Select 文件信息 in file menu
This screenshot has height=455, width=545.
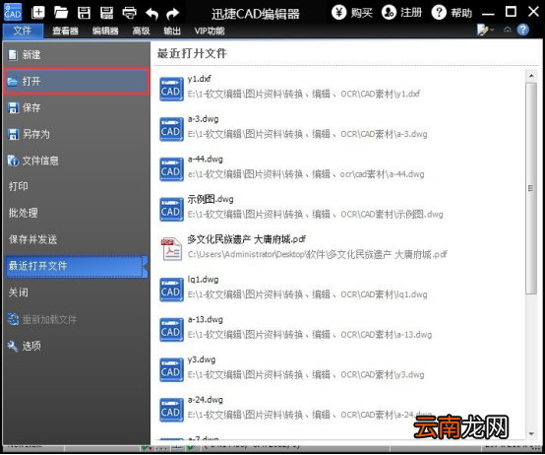[x=77, y=161]
